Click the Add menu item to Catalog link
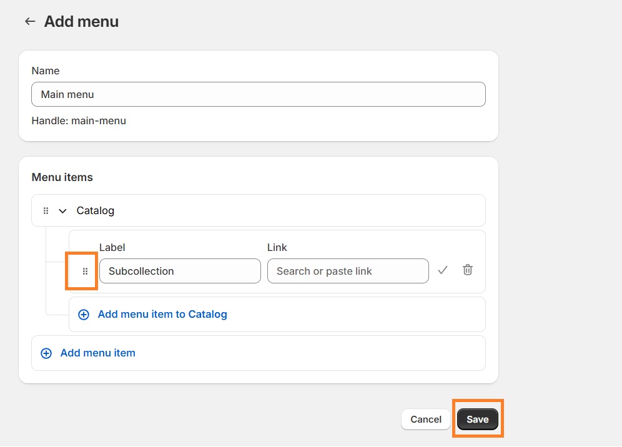 [162, 315]
